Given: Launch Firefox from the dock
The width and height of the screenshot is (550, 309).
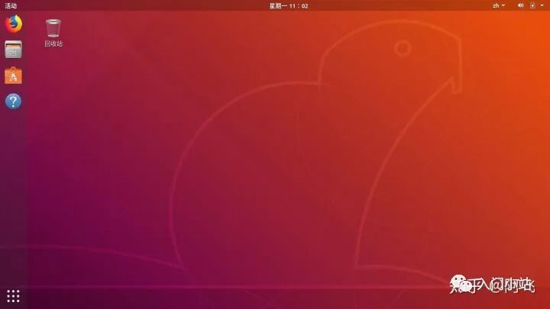Looking at the screenshot, I should [x=13, y=24].
